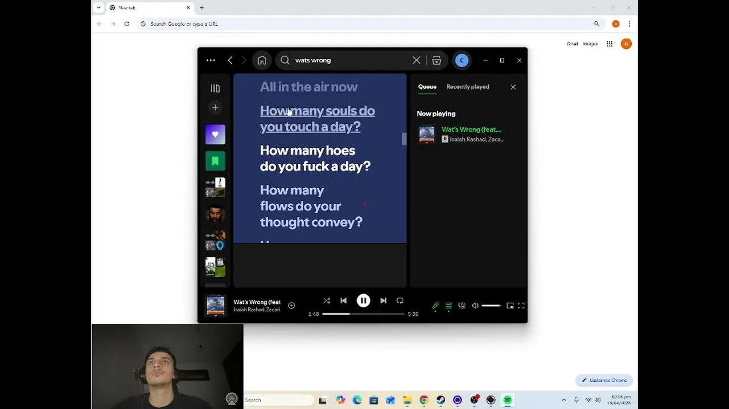Open the Spotify profile avatar menu
The height and width of the screenshot is (409, 729).
(x=462, y=60)
